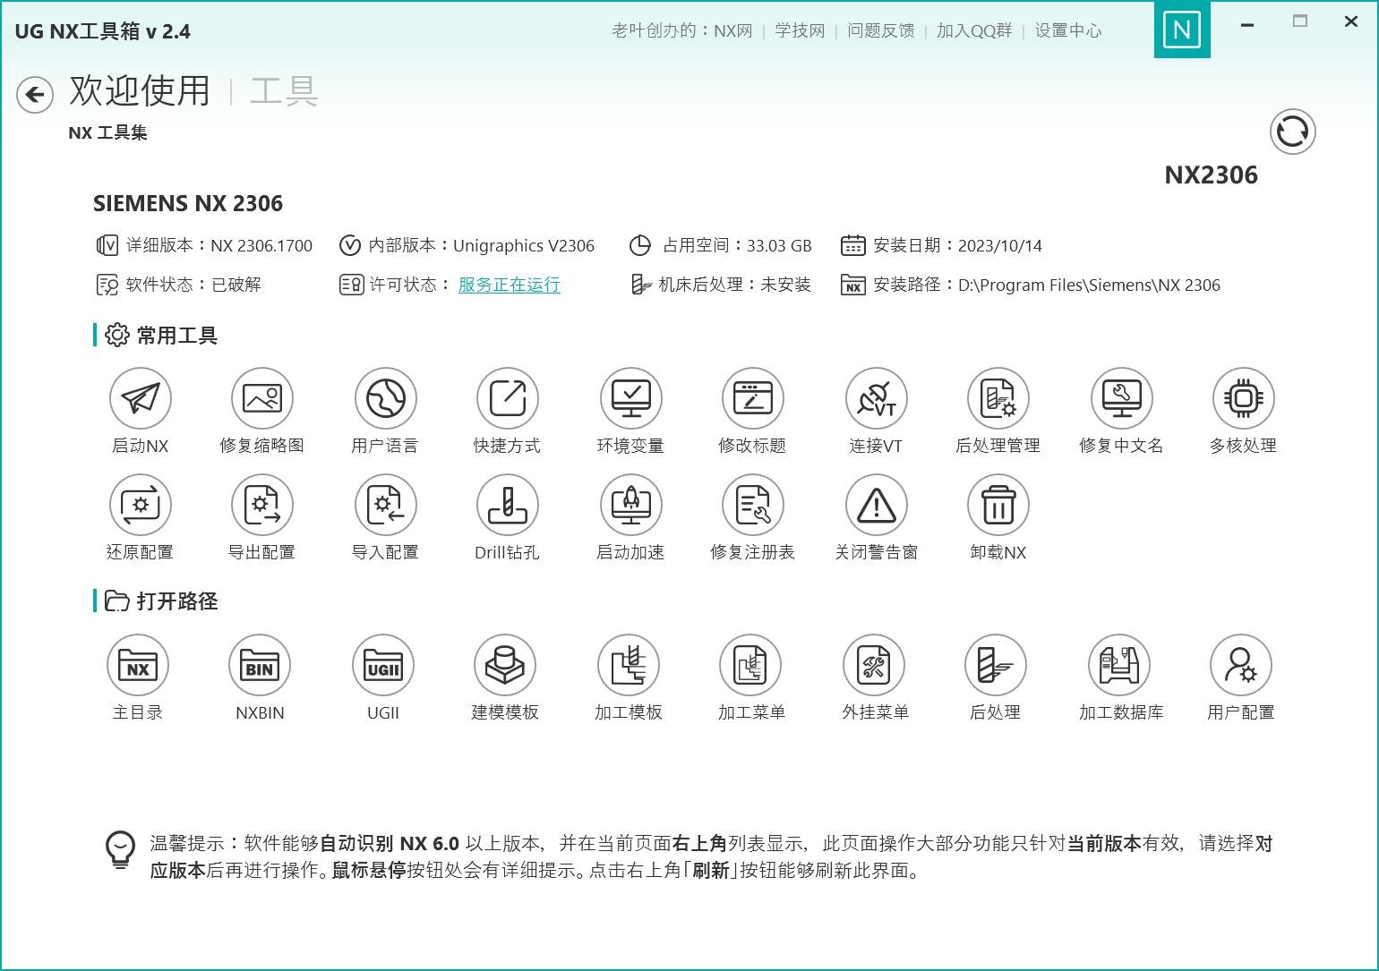
Task: Click the 详细版本：NX 2306.1700 text
Action: (219, 245)
